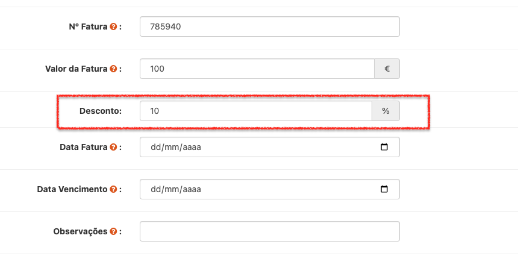Click the Observações label text
This screenshot has height=256, width=518.
(x=80, y=231)
